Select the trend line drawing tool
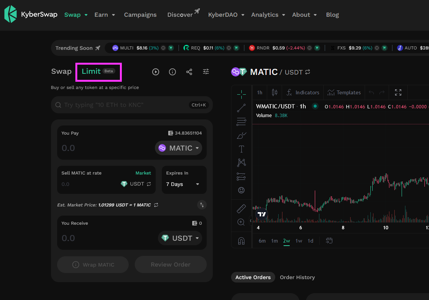The height and width of the screenshot is (300, 429). coord(241,108)
